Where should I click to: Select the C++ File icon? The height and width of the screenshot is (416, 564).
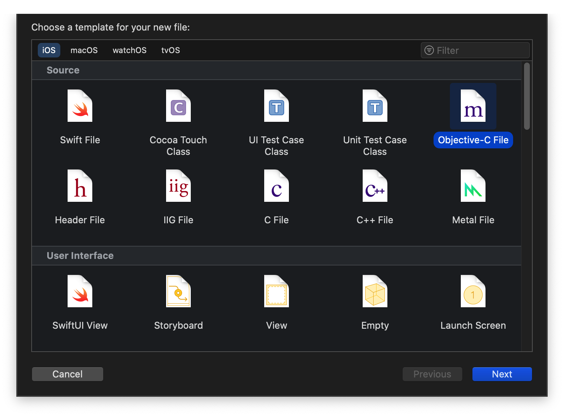pos(375,186)
